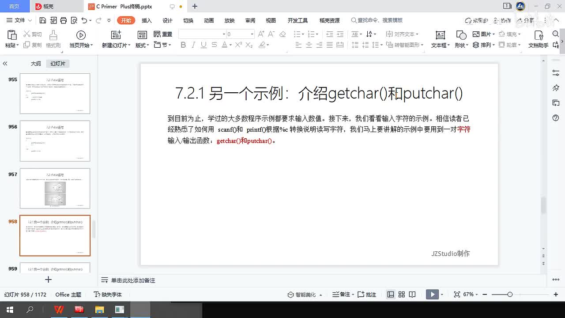Click the clear formatting eraser icon

282,34
